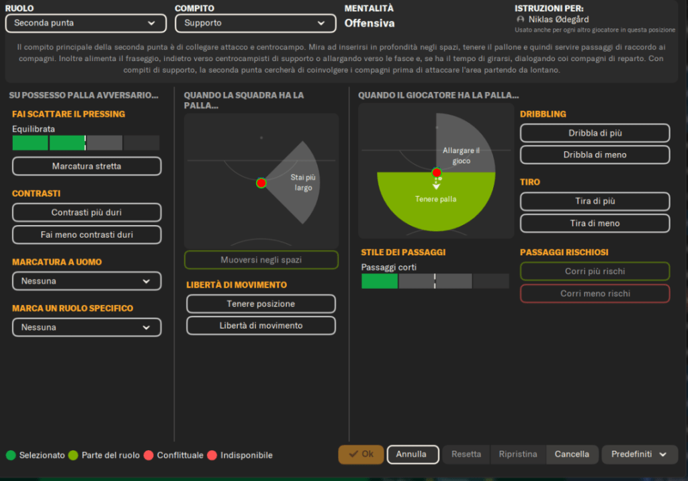Click Cancella in the bottom button bar
Viewport: 688px width, 481px height.
point(572,454)
